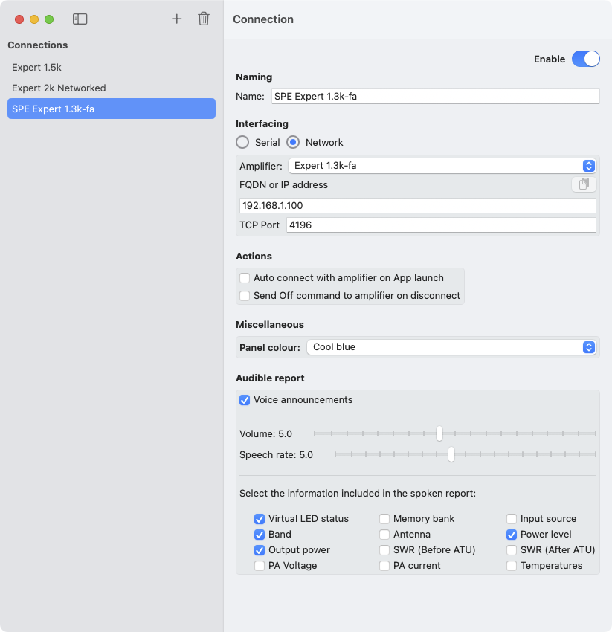Uncheck Power level in spoken report

click(512, 535)
